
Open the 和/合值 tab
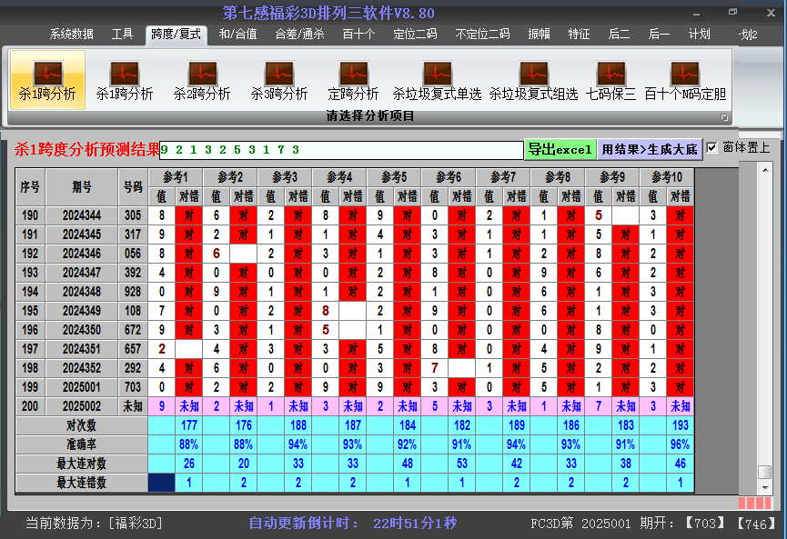pos(237,35)
